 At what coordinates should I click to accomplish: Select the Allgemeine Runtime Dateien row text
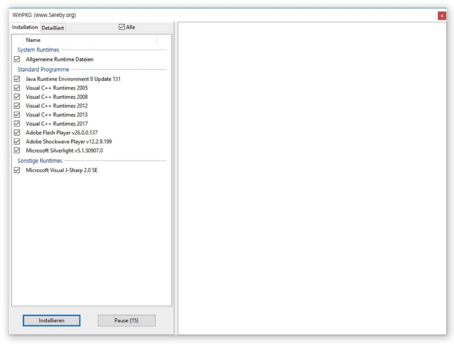click(60, 59)
